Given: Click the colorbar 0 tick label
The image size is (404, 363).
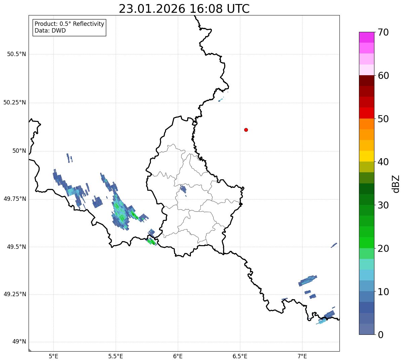Looking at the screenshot, I should 380,335.
